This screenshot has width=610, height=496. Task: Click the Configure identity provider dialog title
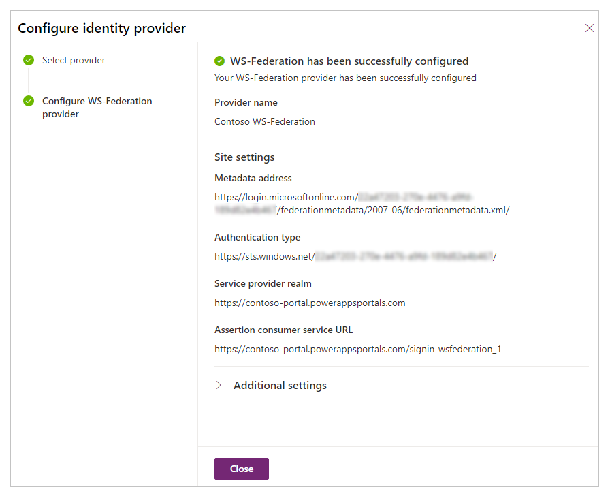point(101,28)
